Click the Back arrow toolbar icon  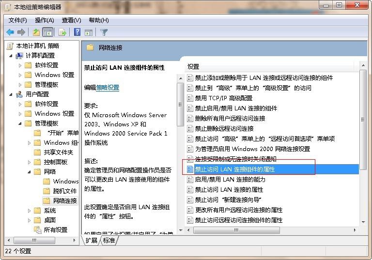point(10,32)
